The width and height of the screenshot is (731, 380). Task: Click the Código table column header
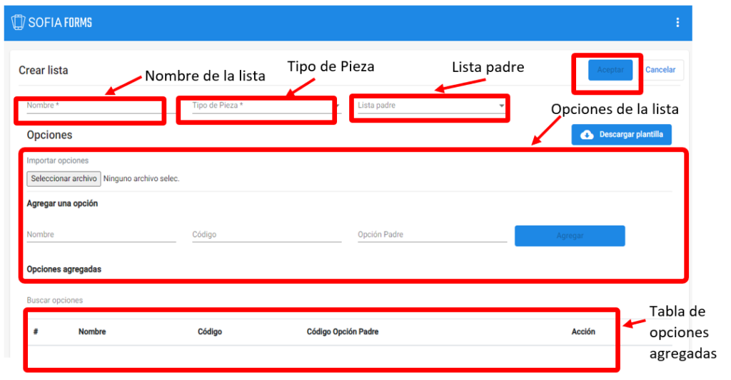pyautogui.click(x=210, y=332)
